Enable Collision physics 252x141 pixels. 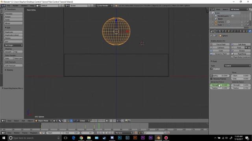tap(220, 48)
